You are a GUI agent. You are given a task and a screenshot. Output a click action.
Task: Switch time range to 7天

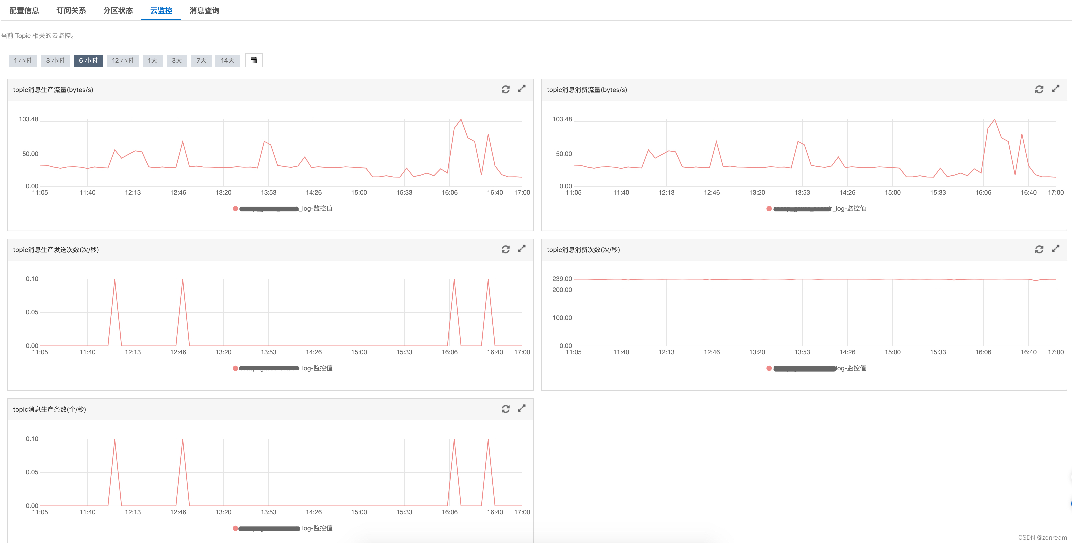click(x=202, y=60)
